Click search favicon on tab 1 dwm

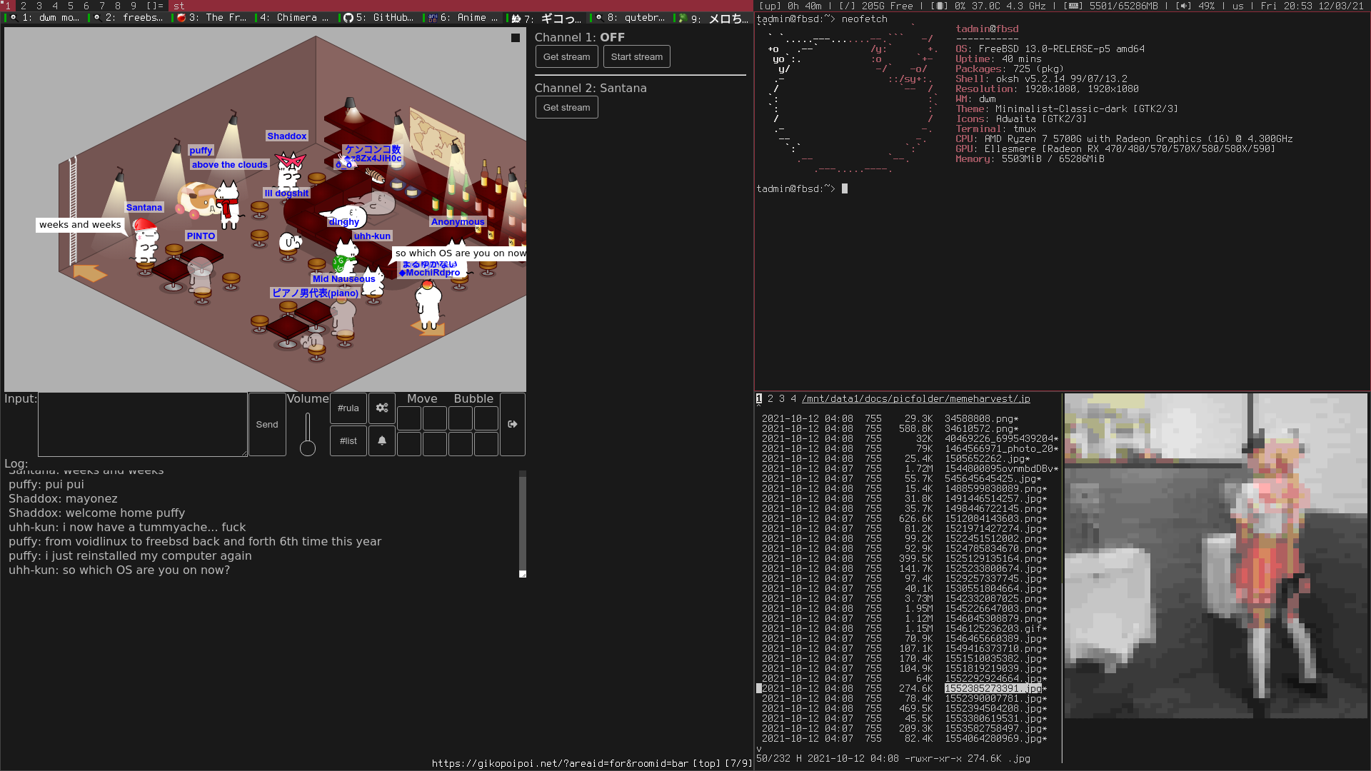coord(14,18)
